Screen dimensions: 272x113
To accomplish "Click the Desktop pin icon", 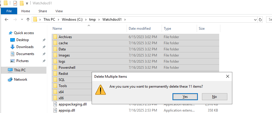I will [44, 40].
